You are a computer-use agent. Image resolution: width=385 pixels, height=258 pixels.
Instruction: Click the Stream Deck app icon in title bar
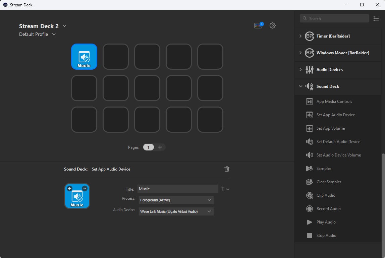(x=5, y=5)
